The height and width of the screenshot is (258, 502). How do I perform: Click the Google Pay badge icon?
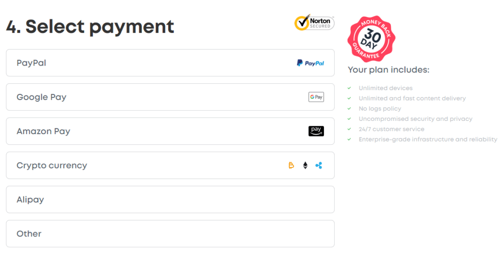tap(316, 97)
